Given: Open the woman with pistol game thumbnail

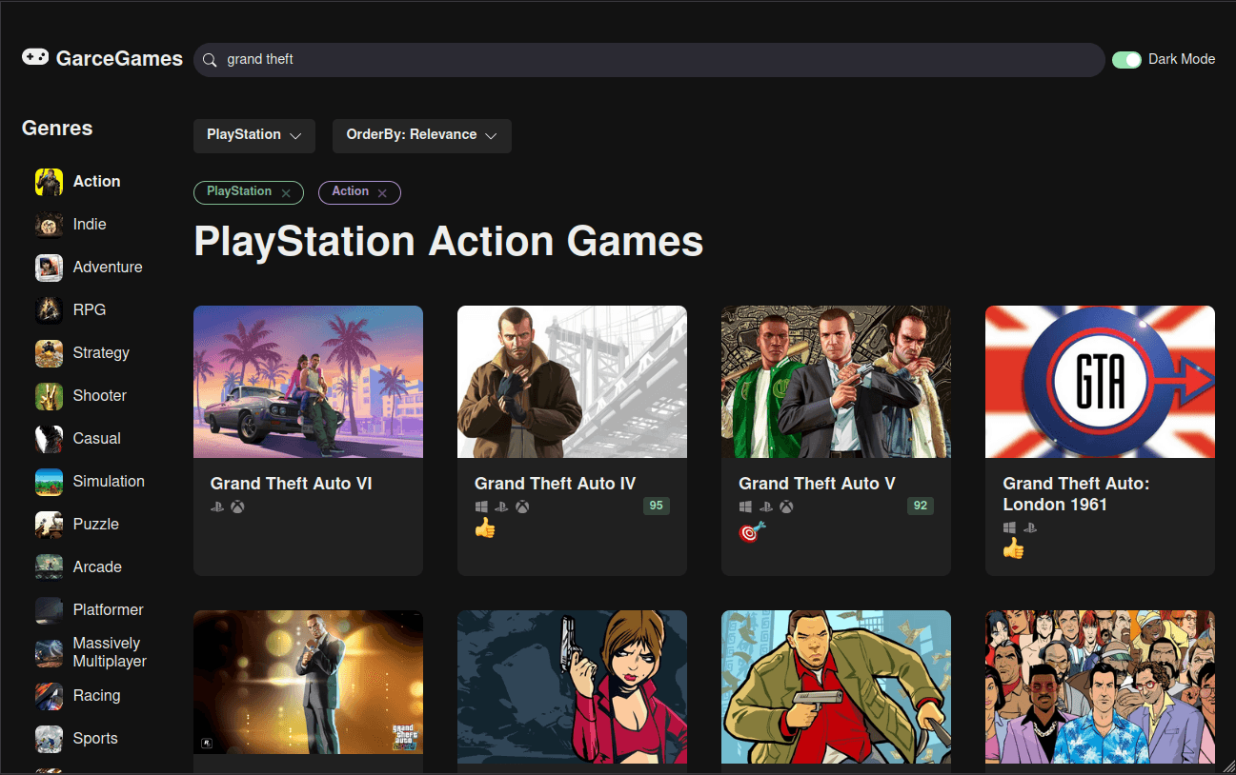Looking at the screenshot, I should (x=572, y=686).
